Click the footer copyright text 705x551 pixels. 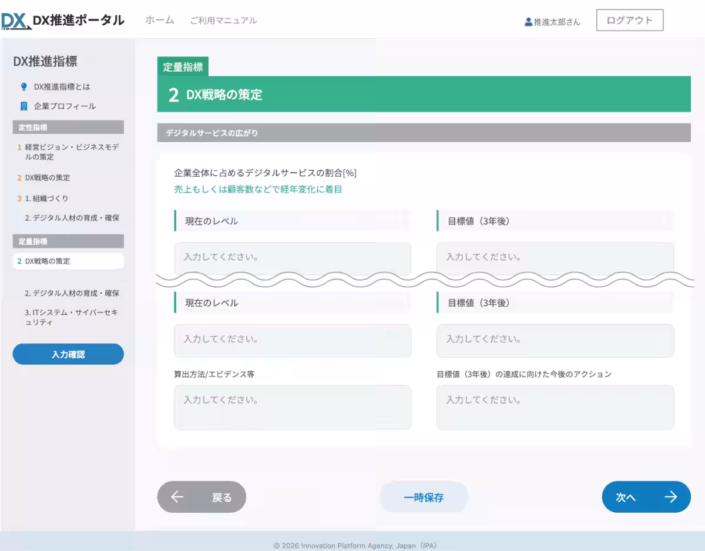(x=355, y=546)
